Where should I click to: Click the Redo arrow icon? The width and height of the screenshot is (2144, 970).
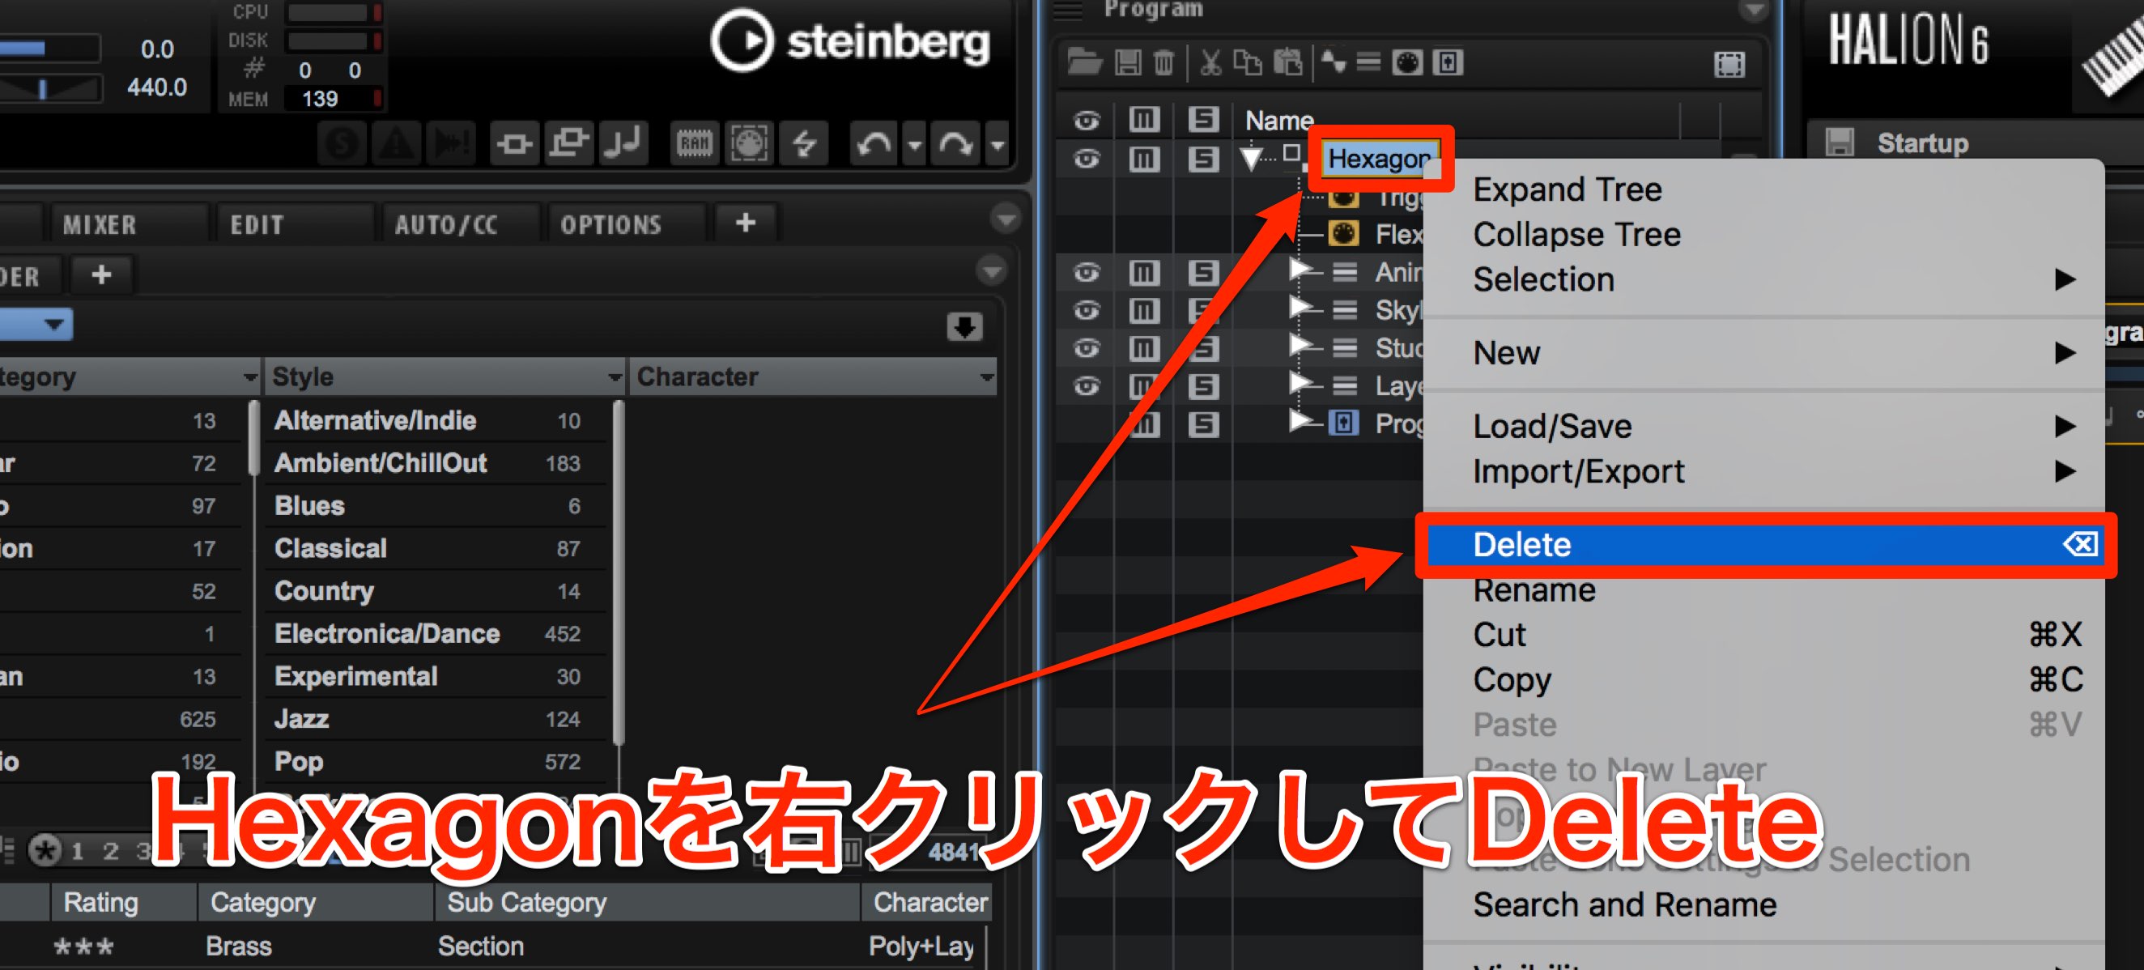(955, 145)
